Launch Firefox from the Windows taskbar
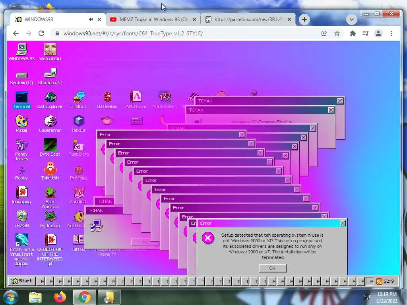Viewport: 407px width, 305px height. pyautogui.click(x=60, y=297)
